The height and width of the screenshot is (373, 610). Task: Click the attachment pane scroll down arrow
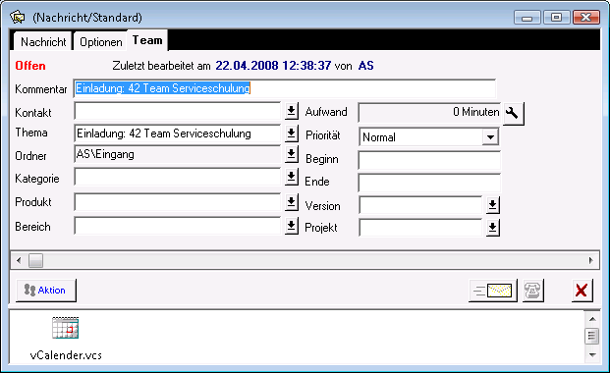(x=592, y=354)
